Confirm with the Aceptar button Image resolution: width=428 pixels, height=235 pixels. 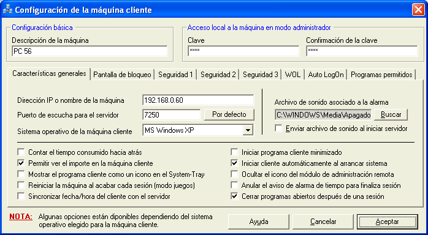tap(388, 222)
